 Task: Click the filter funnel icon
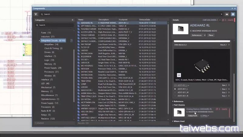coord(36,14)
